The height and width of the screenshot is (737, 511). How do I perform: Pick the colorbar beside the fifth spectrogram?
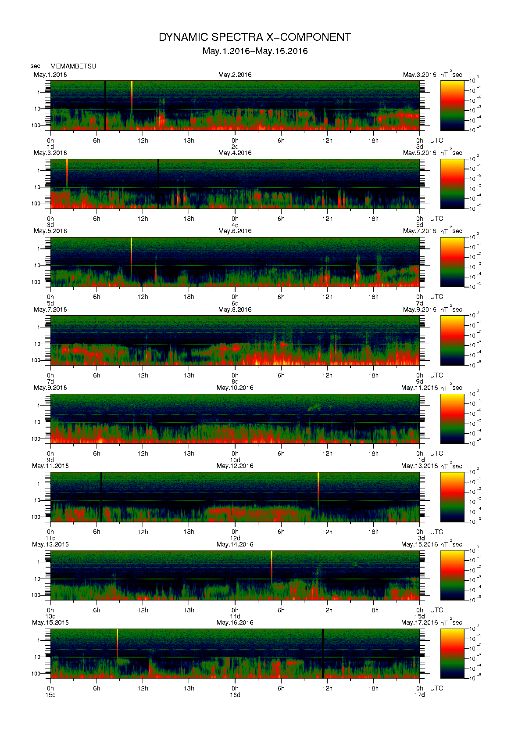[x=452, y=418]
